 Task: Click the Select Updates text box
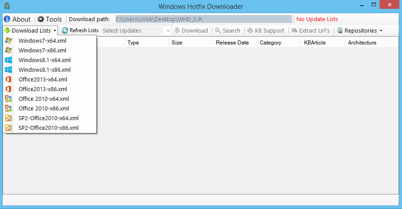coord(133,31)
